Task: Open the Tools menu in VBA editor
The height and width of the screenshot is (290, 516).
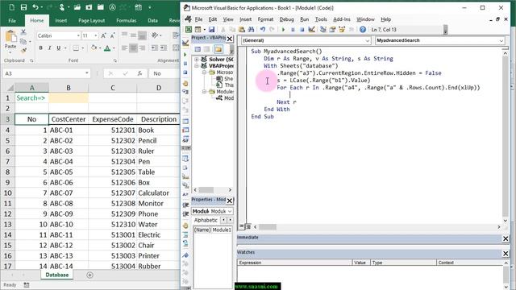Action: point(321,19)
